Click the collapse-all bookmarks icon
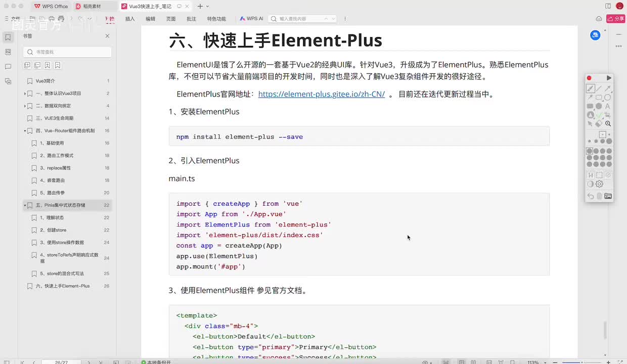The width and height of the screenshot is (627, 364). [37, 65]
